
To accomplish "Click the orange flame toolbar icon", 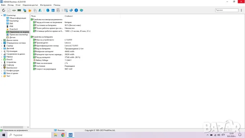I will [x=30, y=10].
